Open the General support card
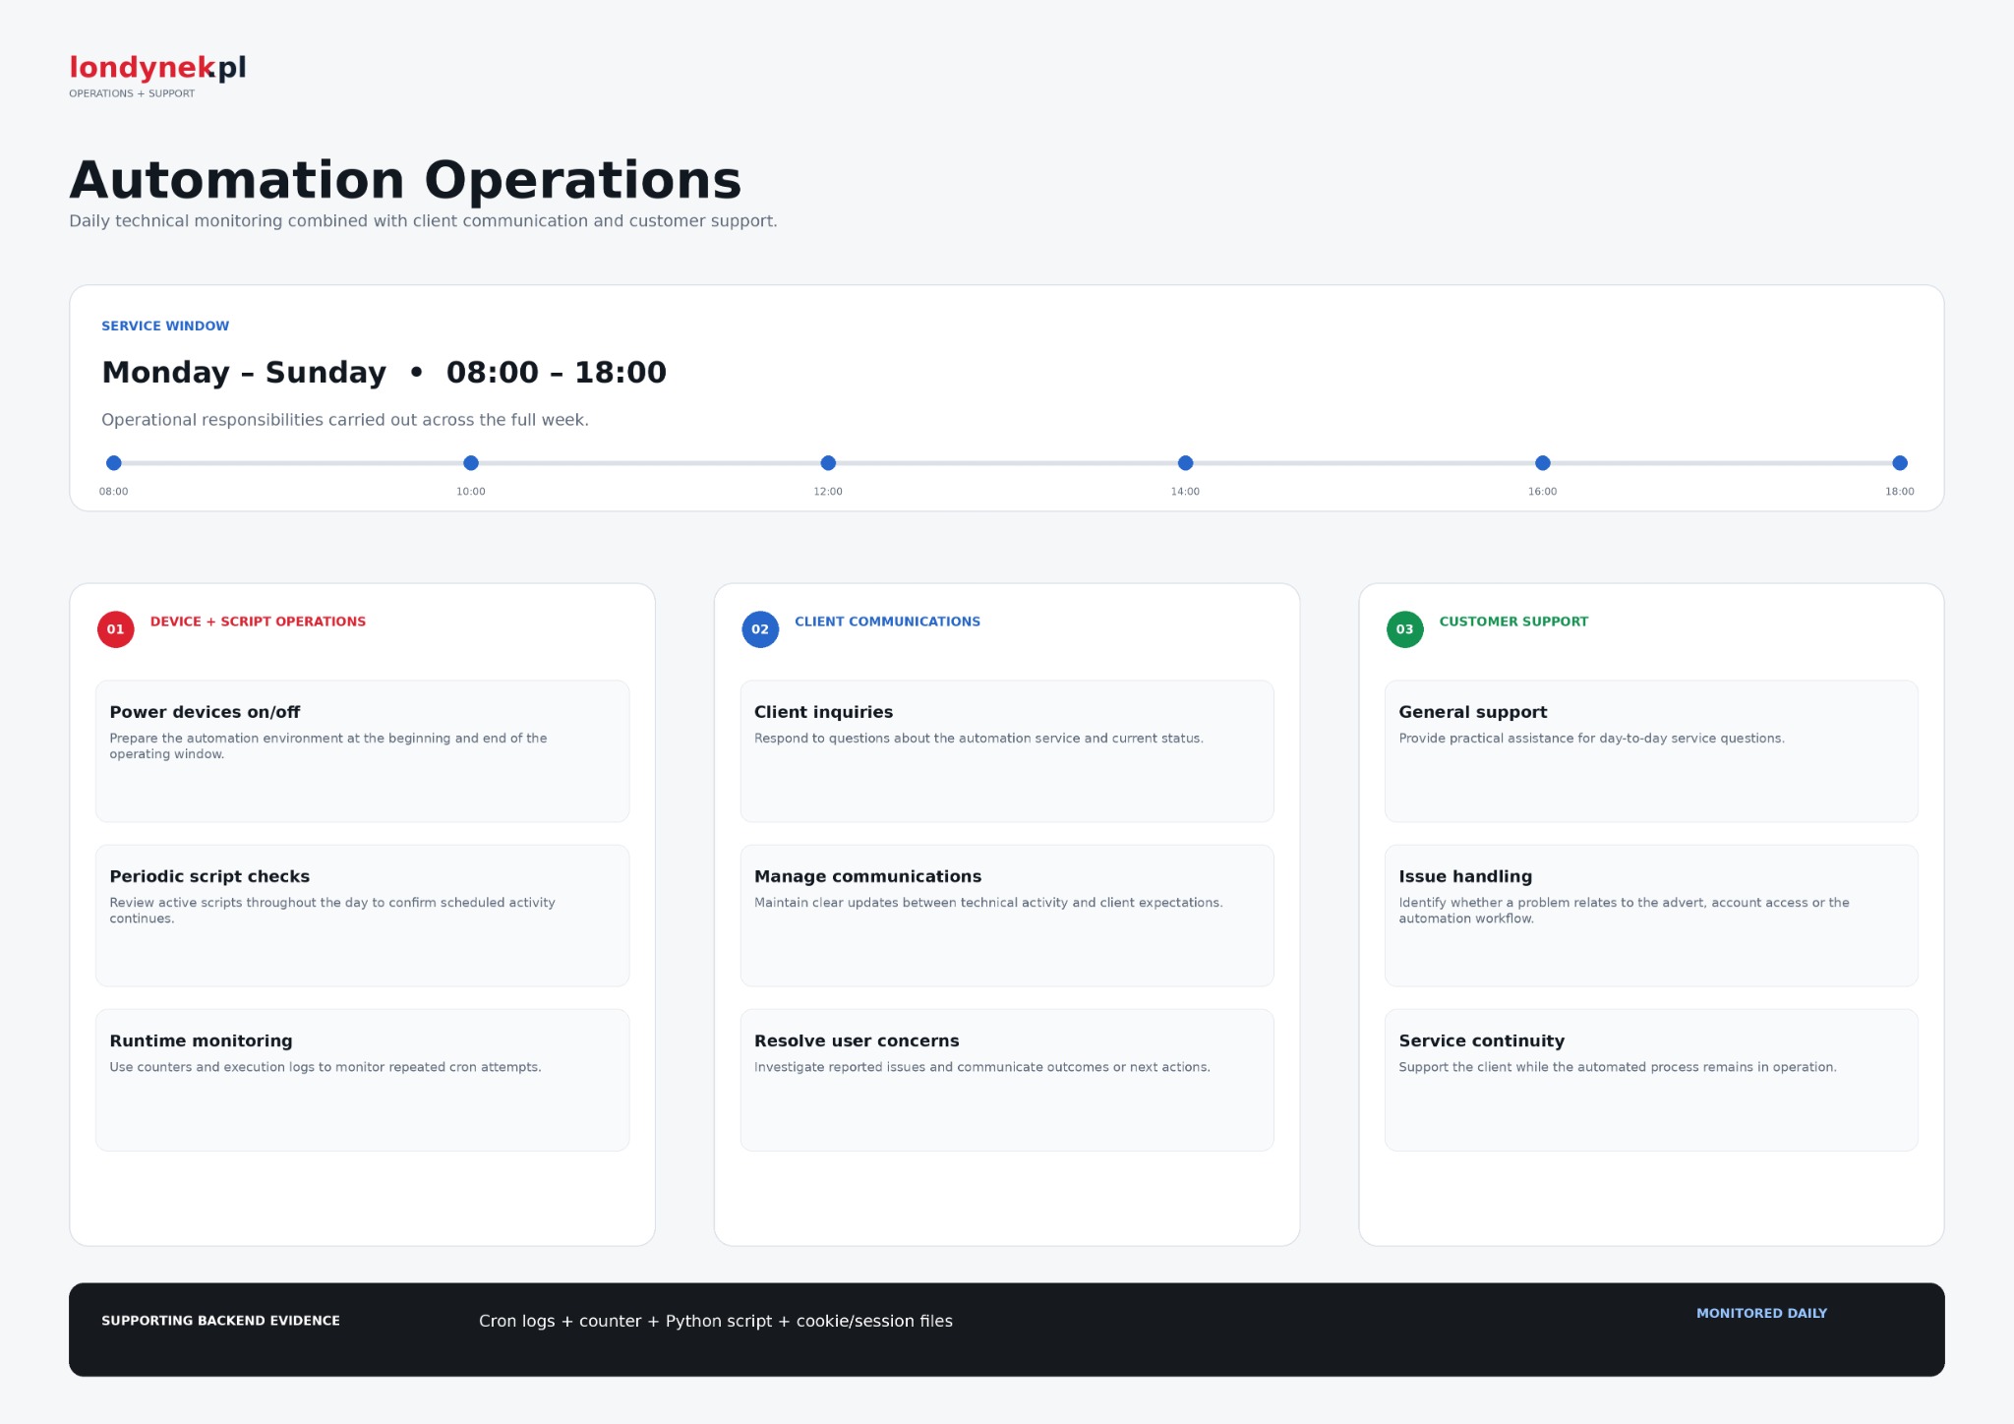 [1651, 751]
